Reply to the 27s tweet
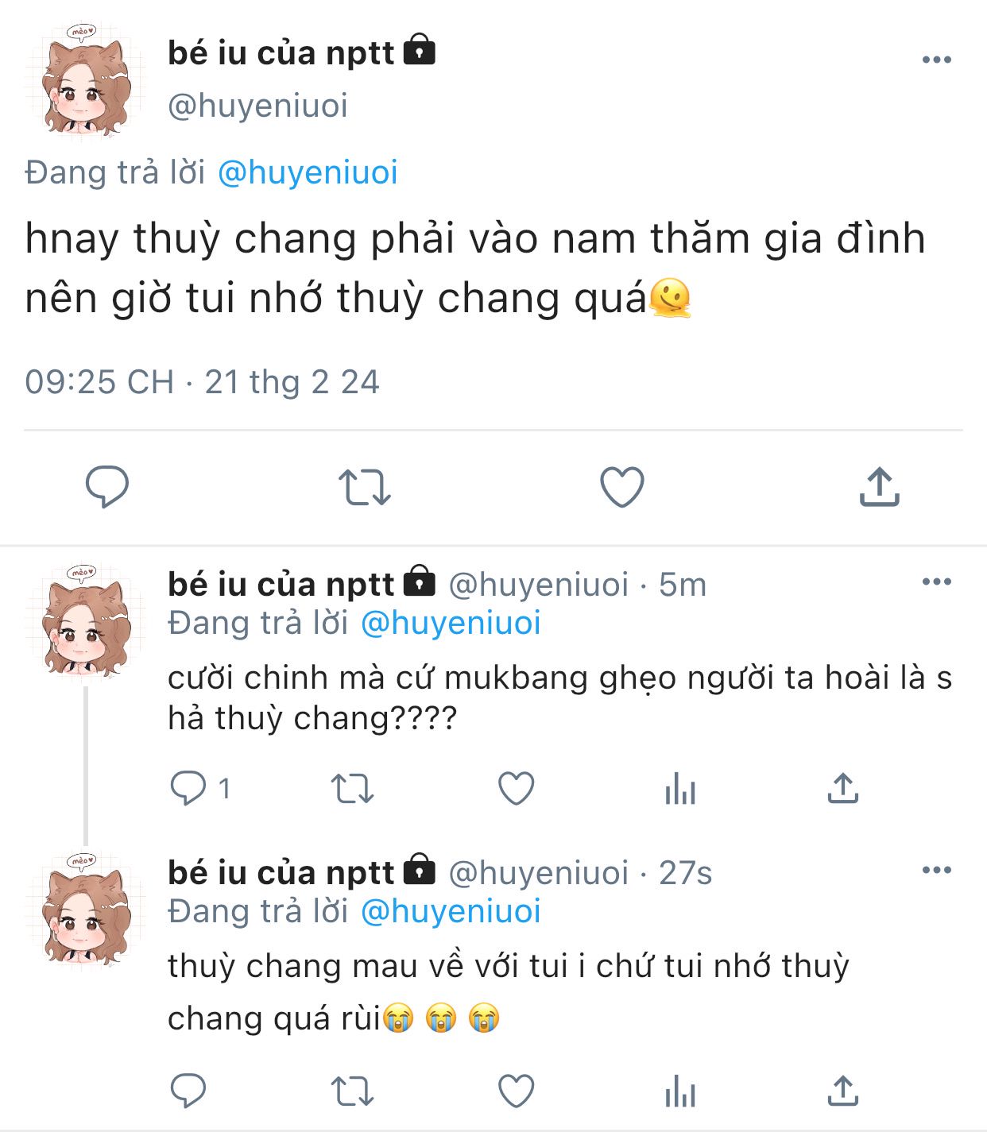 click(x=188, y=1091)
